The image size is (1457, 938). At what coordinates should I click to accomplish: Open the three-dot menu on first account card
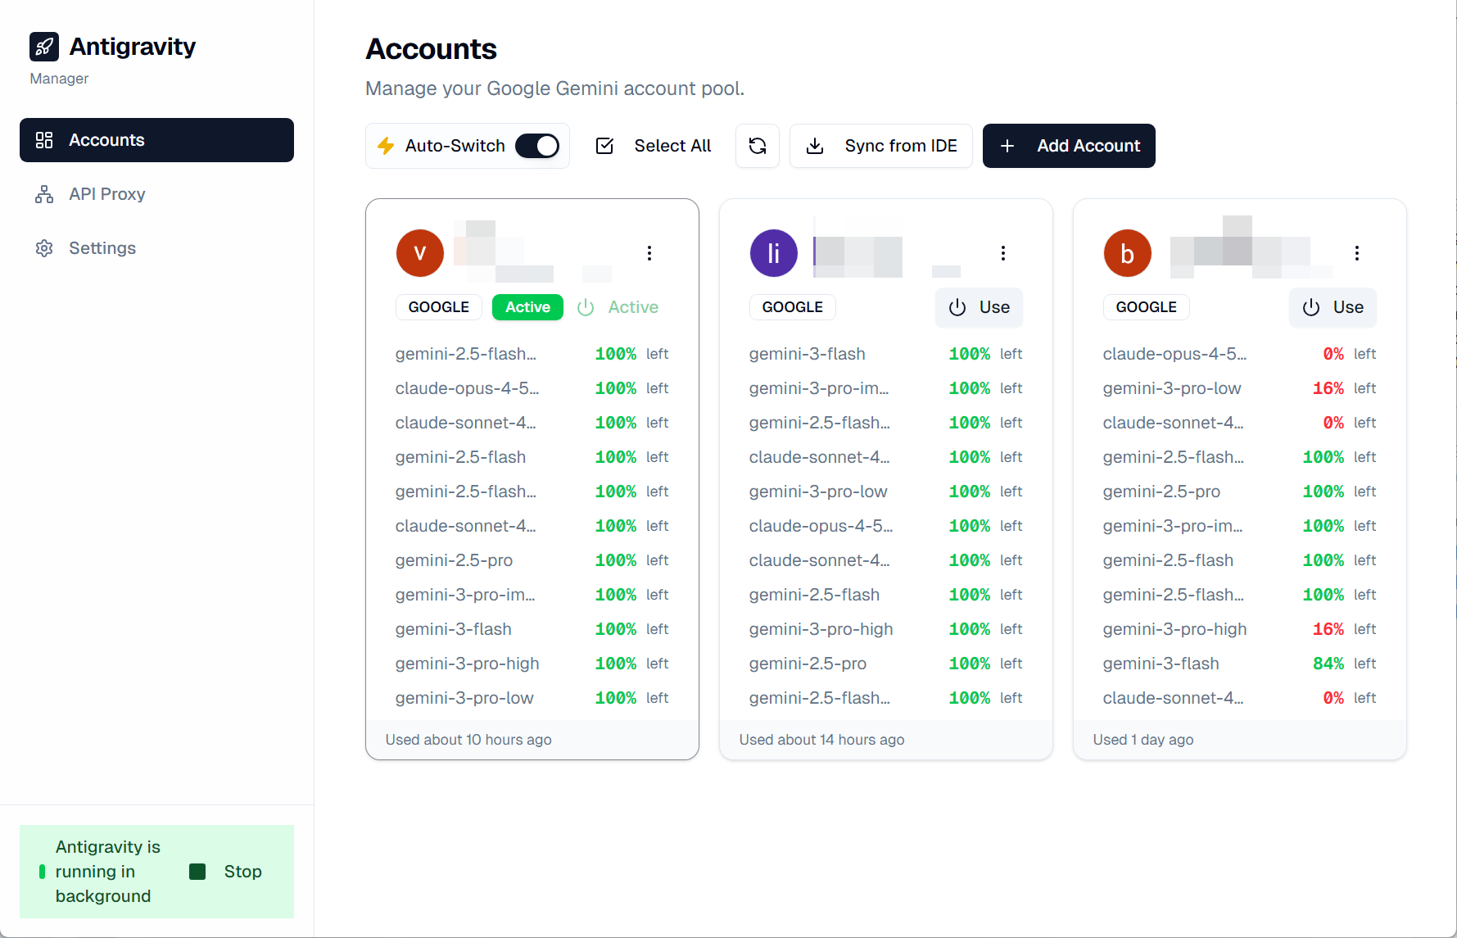click(x=649, y=253)
